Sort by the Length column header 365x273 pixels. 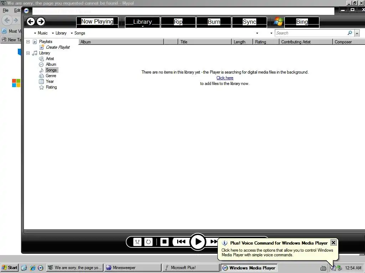[242, 42]
